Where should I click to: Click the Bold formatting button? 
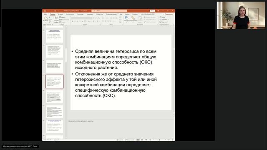(x=73, y=21)
